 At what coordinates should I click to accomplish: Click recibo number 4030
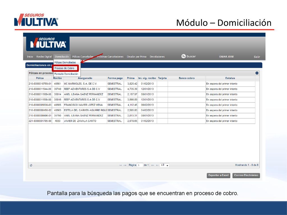(57, 121)
